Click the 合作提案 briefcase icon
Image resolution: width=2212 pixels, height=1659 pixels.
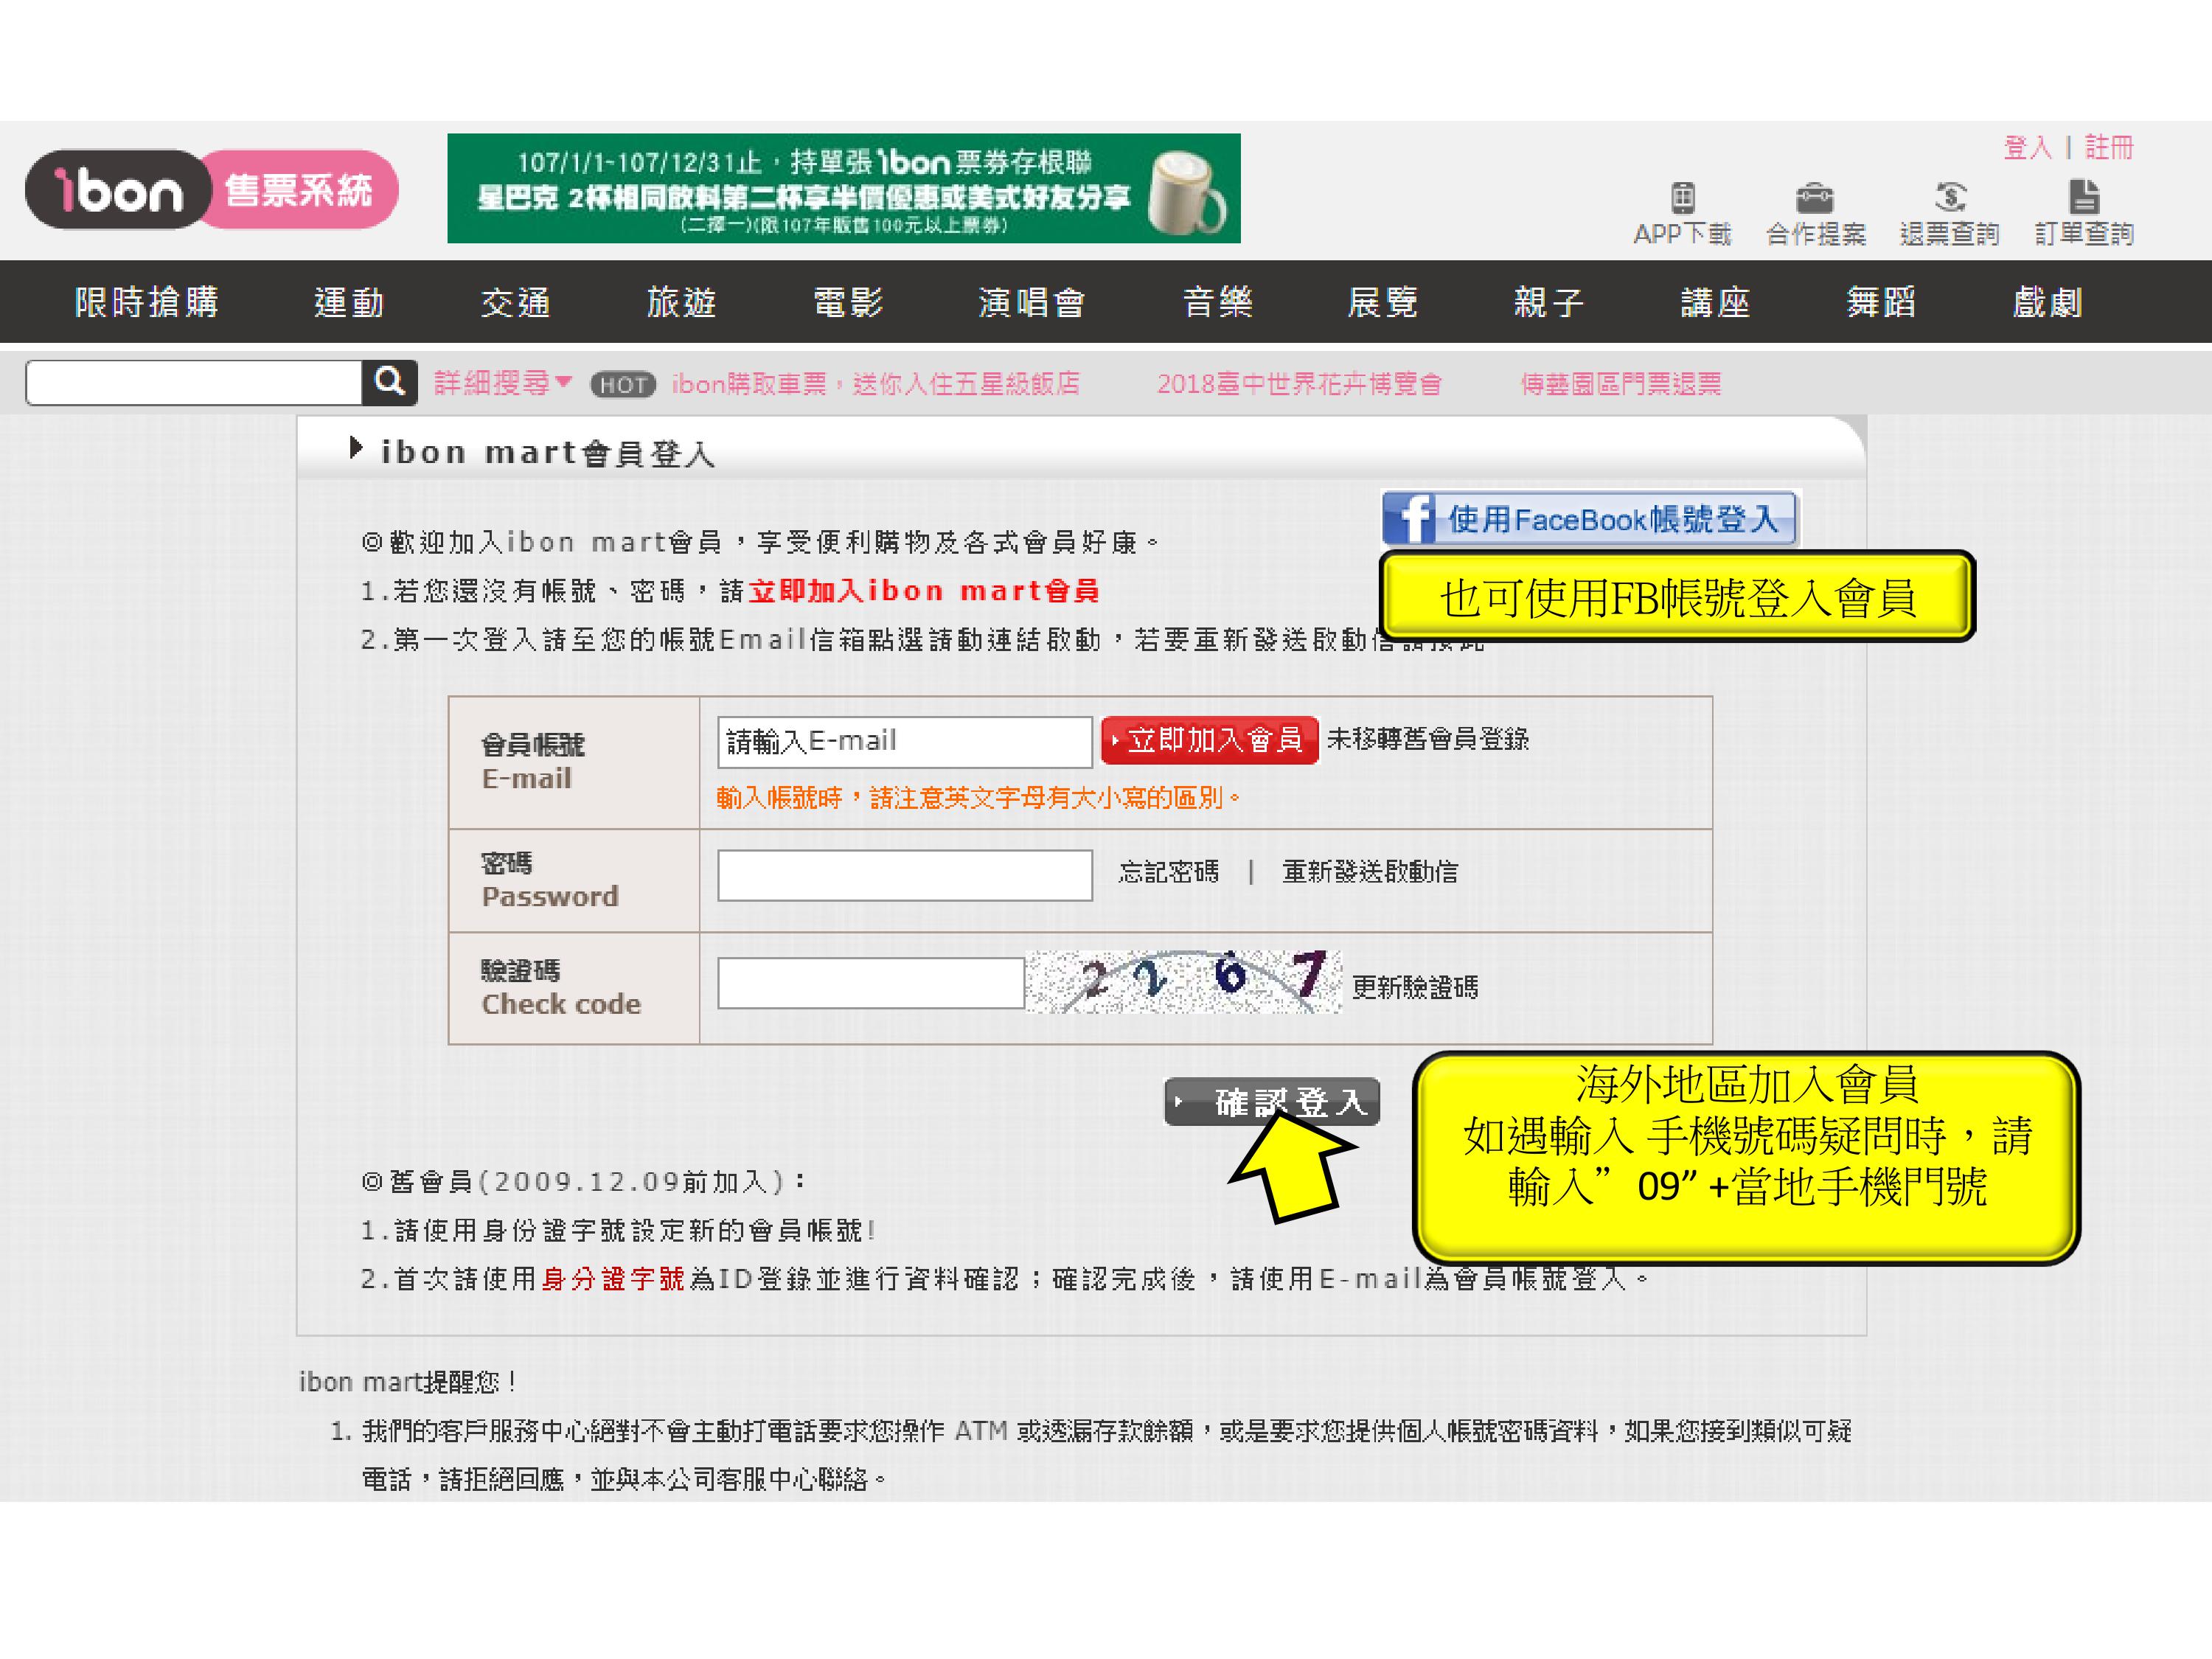tap(1815, 198)
